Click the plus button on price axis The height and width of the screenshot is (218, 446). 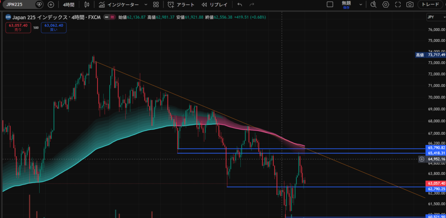click(422, 159)
